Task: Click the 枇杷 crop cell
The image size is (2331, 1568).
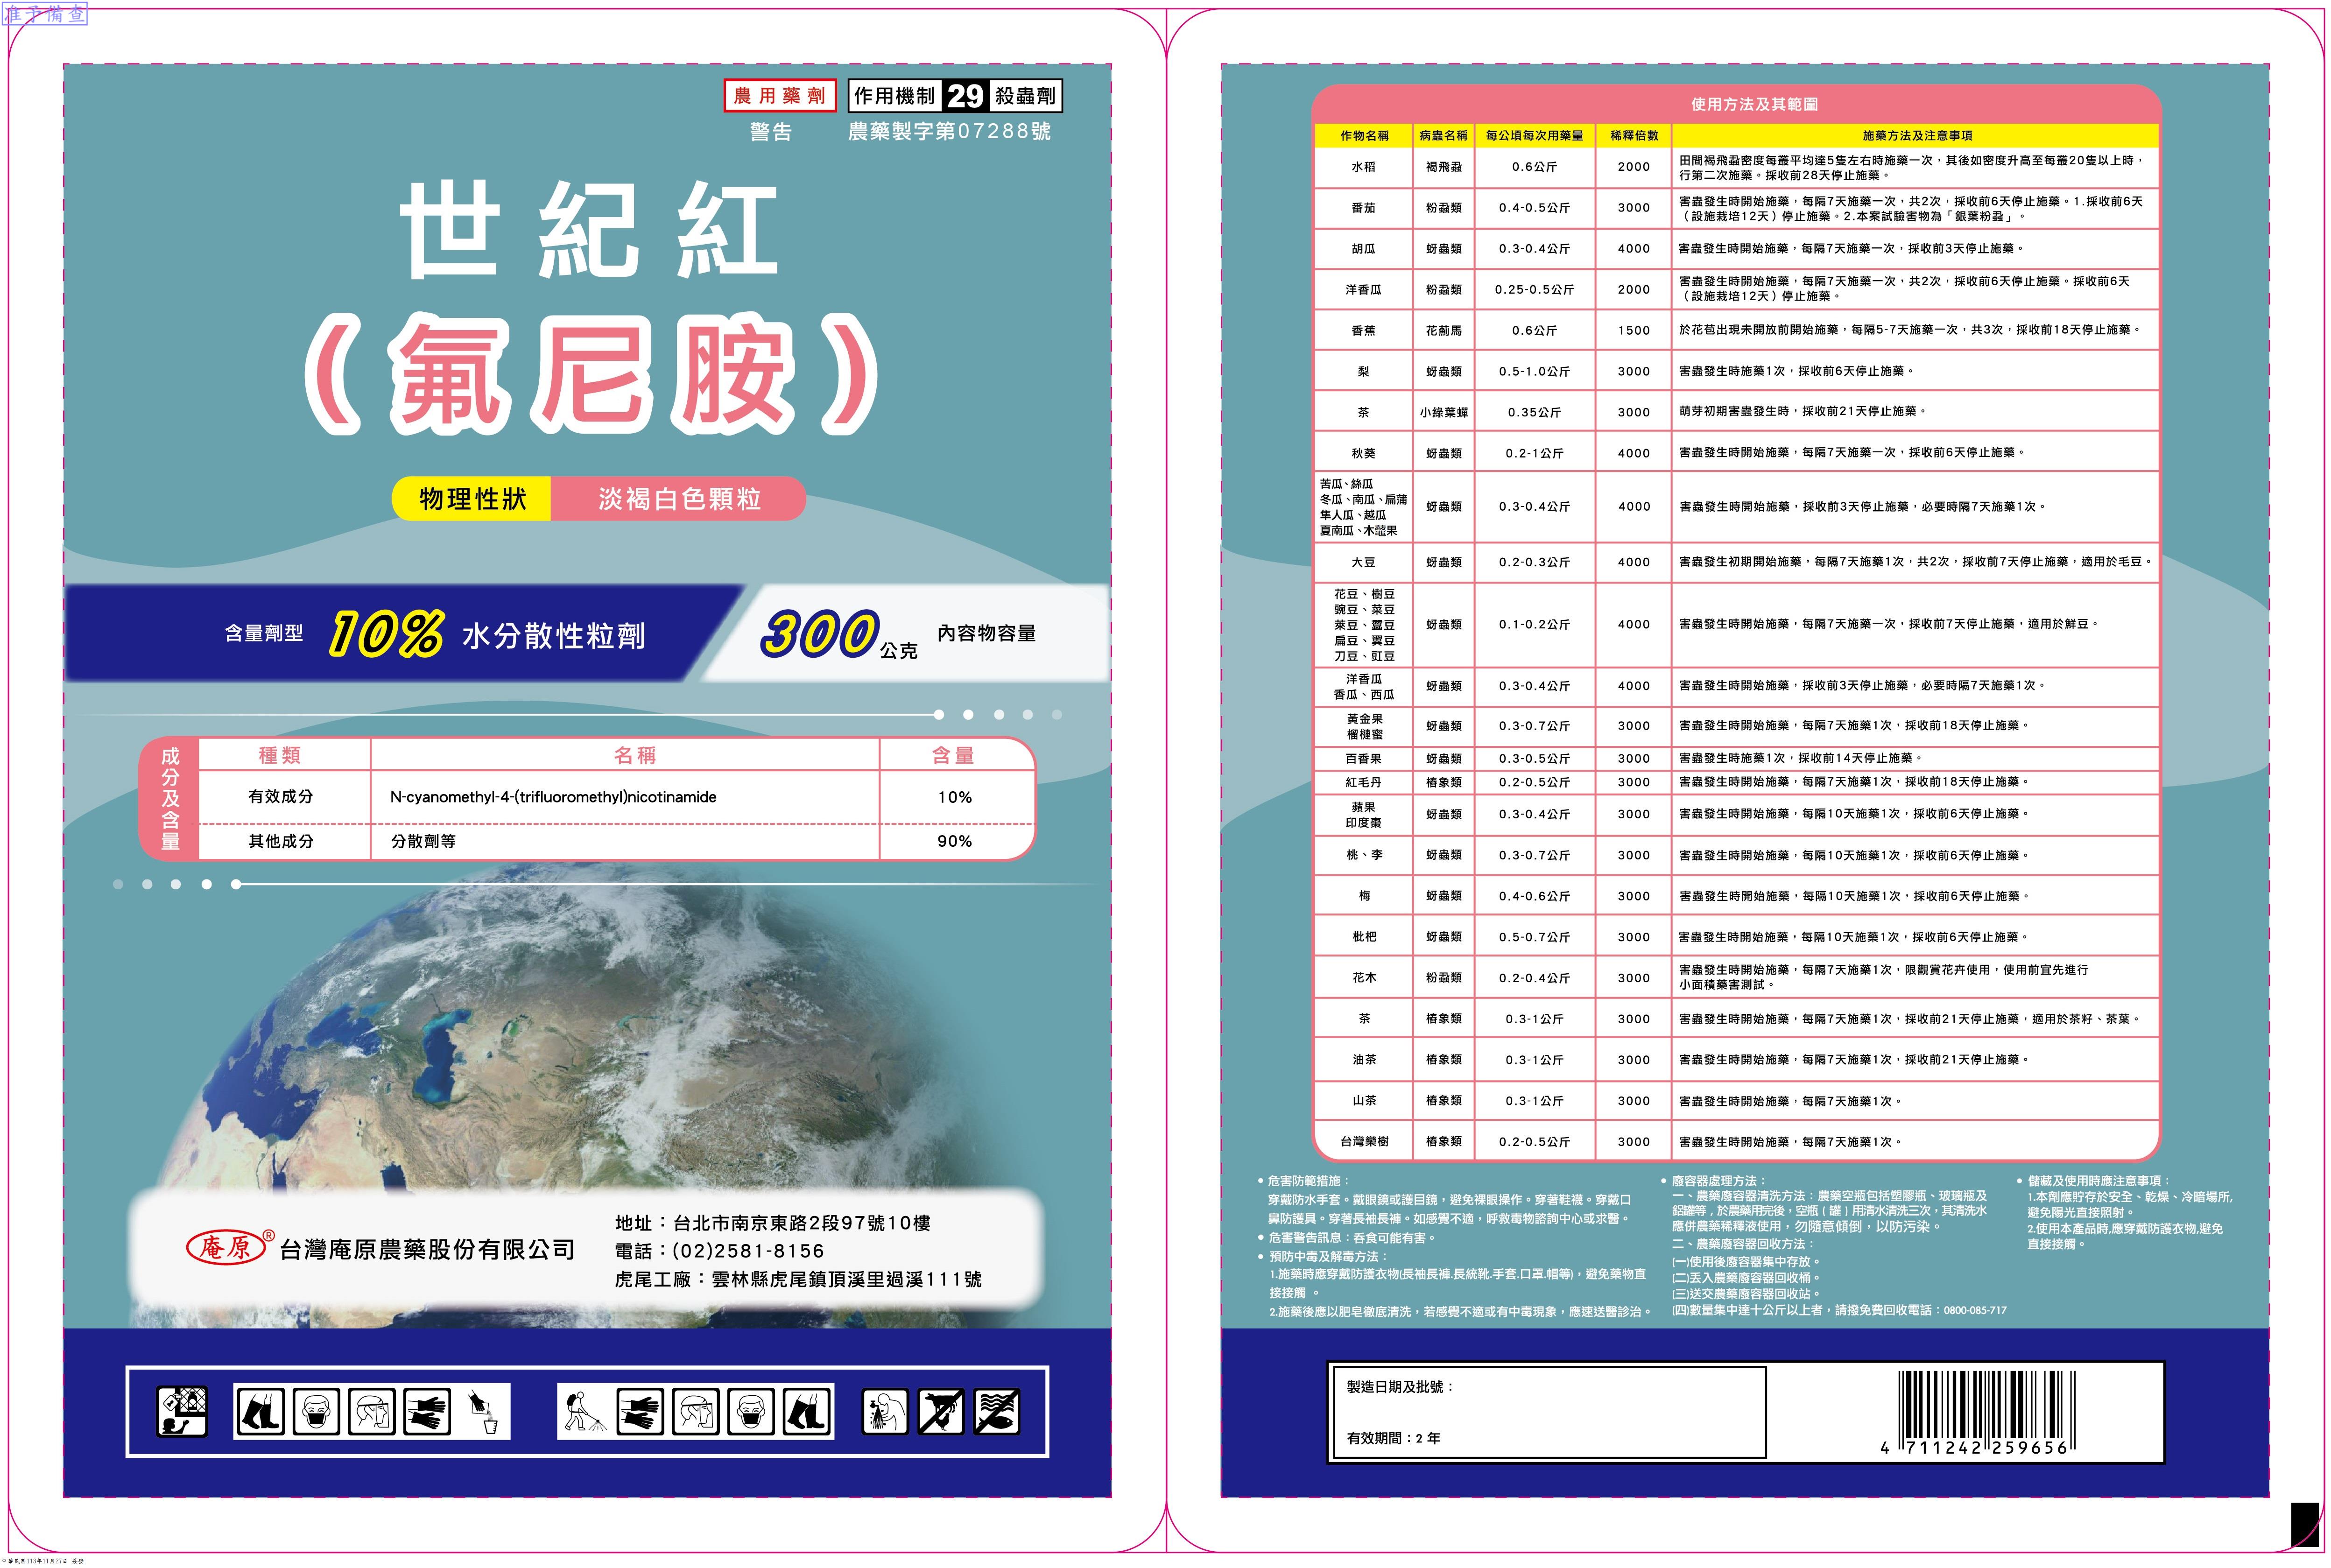Action: [x=1364, y=937]
